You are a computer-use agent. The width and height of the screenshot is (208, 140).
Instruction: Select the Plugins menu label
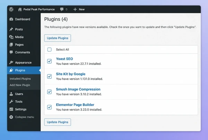(20, 70)
